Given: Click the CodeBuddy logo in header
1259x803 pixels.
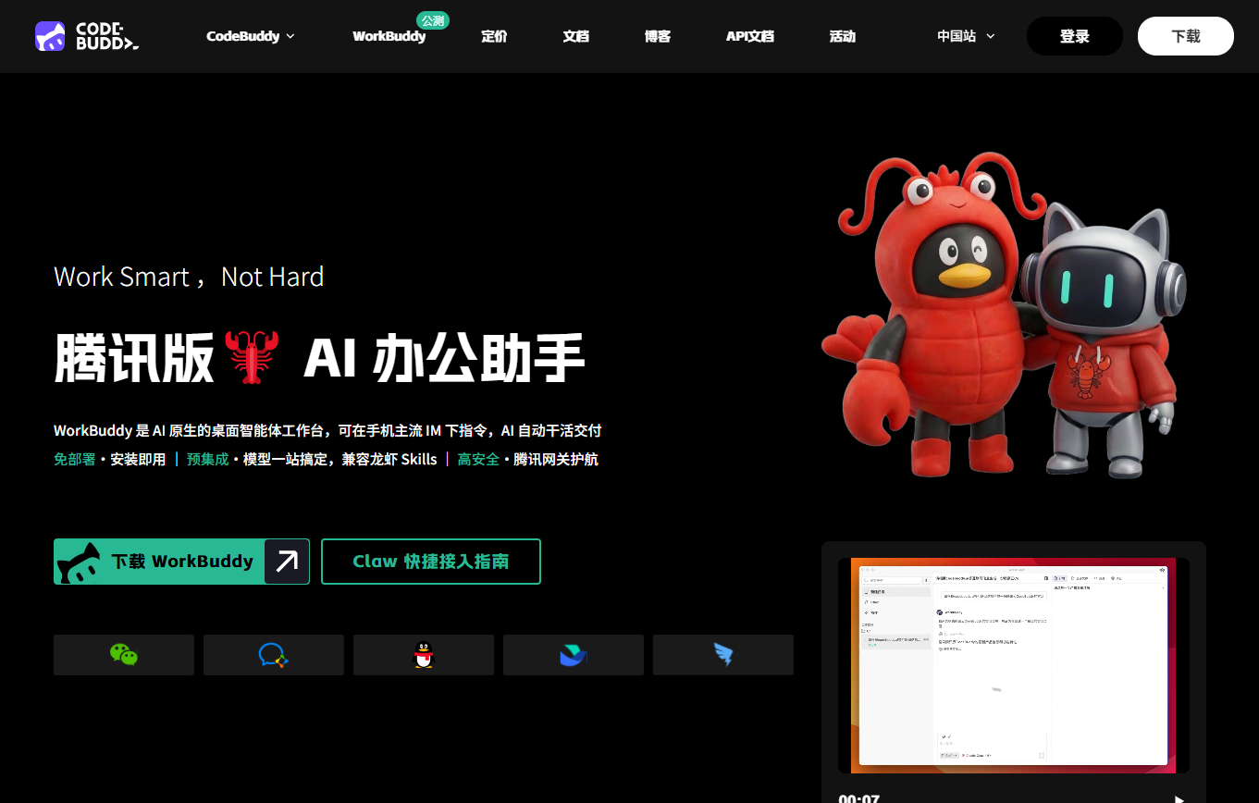Looking at the screenshot, I should coord(86,36).
